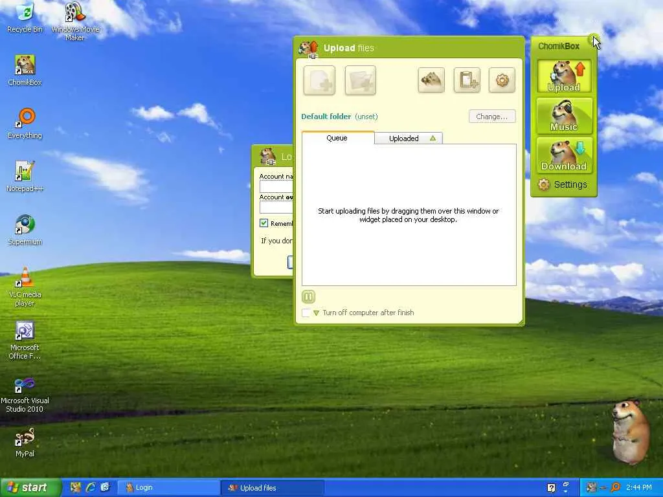Select the VLC media player desktop shortcut
This screenshot has width=663, height=497.
point(25,287)
